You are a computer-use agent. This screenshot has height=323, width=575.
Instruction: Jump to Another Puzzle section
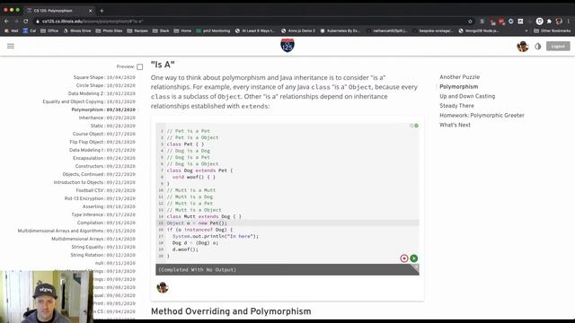pos(459,77)
